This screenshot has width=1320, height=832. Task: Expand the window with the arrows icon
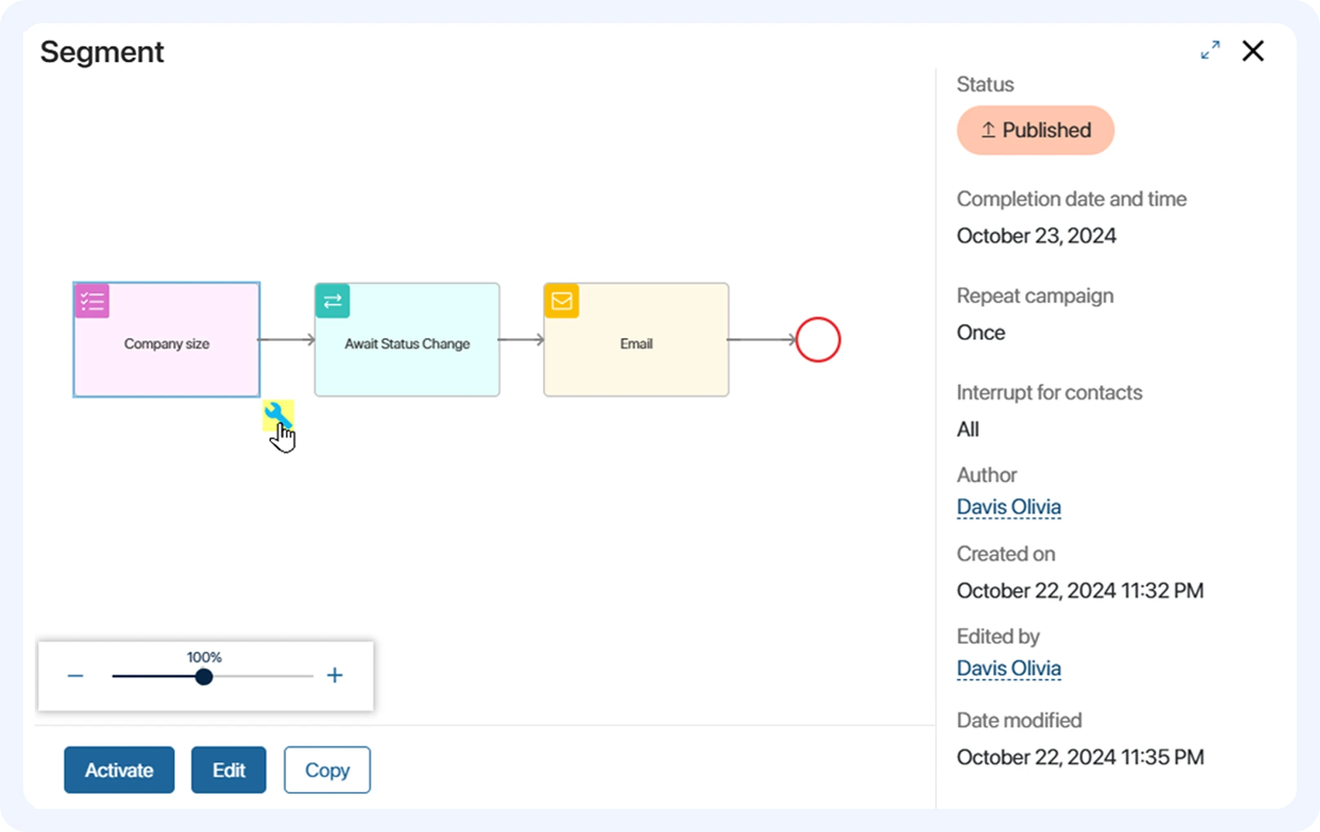pos(1210,50)
